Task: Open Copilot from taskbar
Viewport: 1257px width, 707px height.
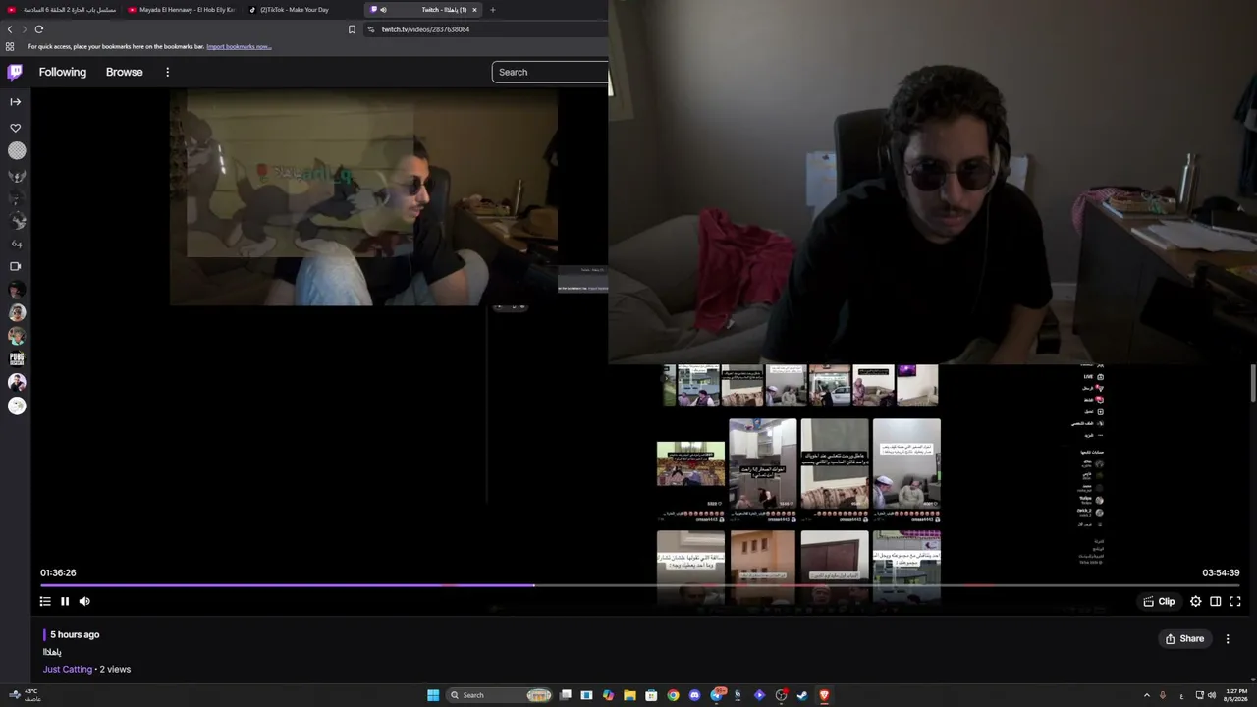Action: [608, 695]
